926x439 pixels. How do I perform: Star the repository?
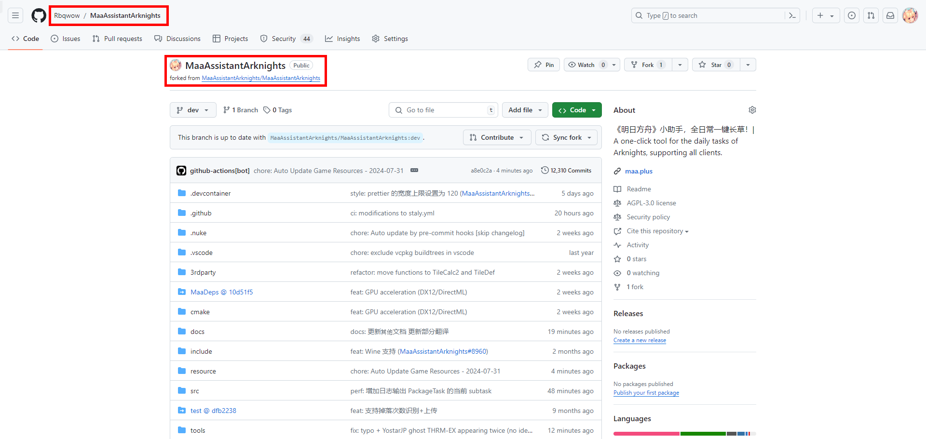716,65
